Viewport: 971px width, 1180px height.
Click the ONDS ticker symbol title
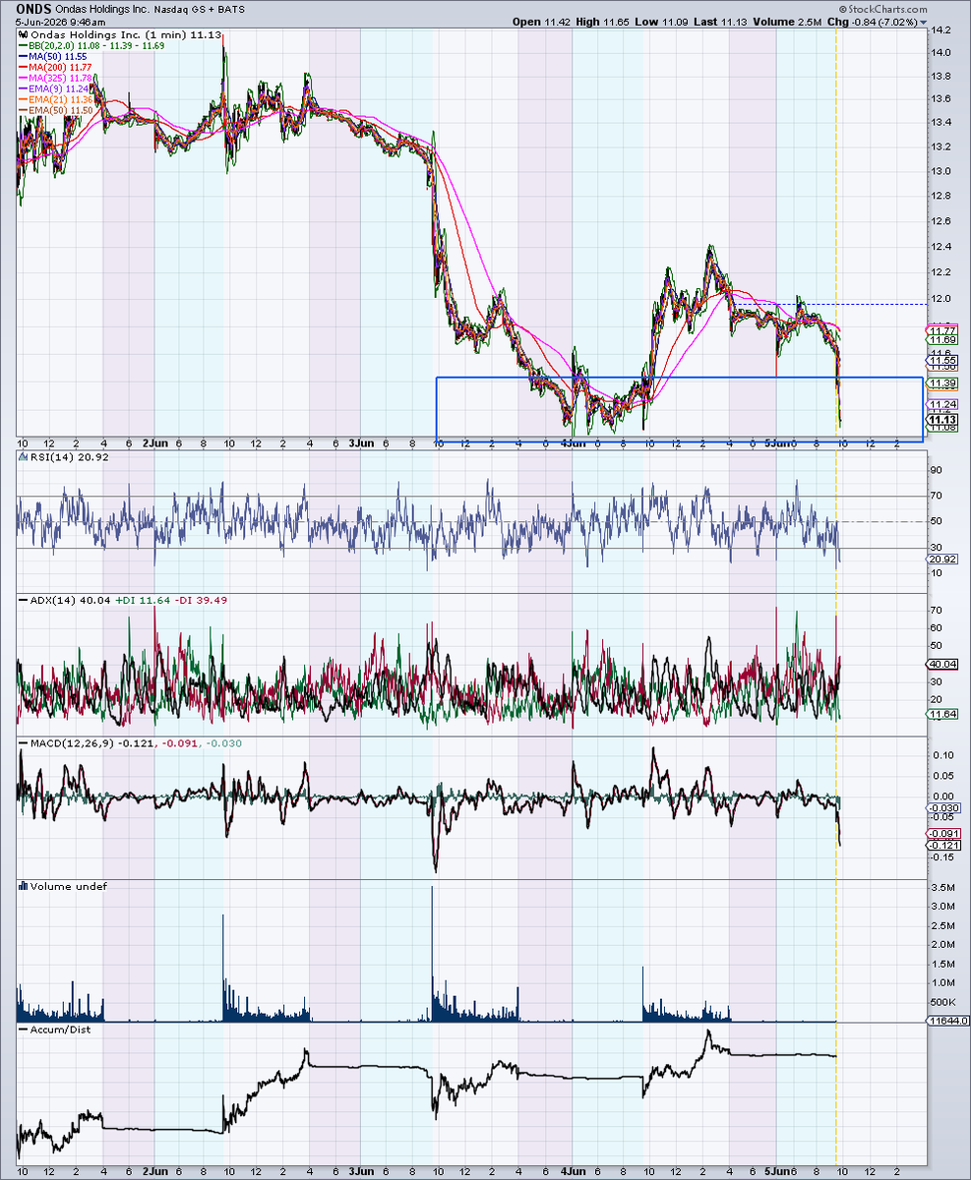(x=34, y=8)
